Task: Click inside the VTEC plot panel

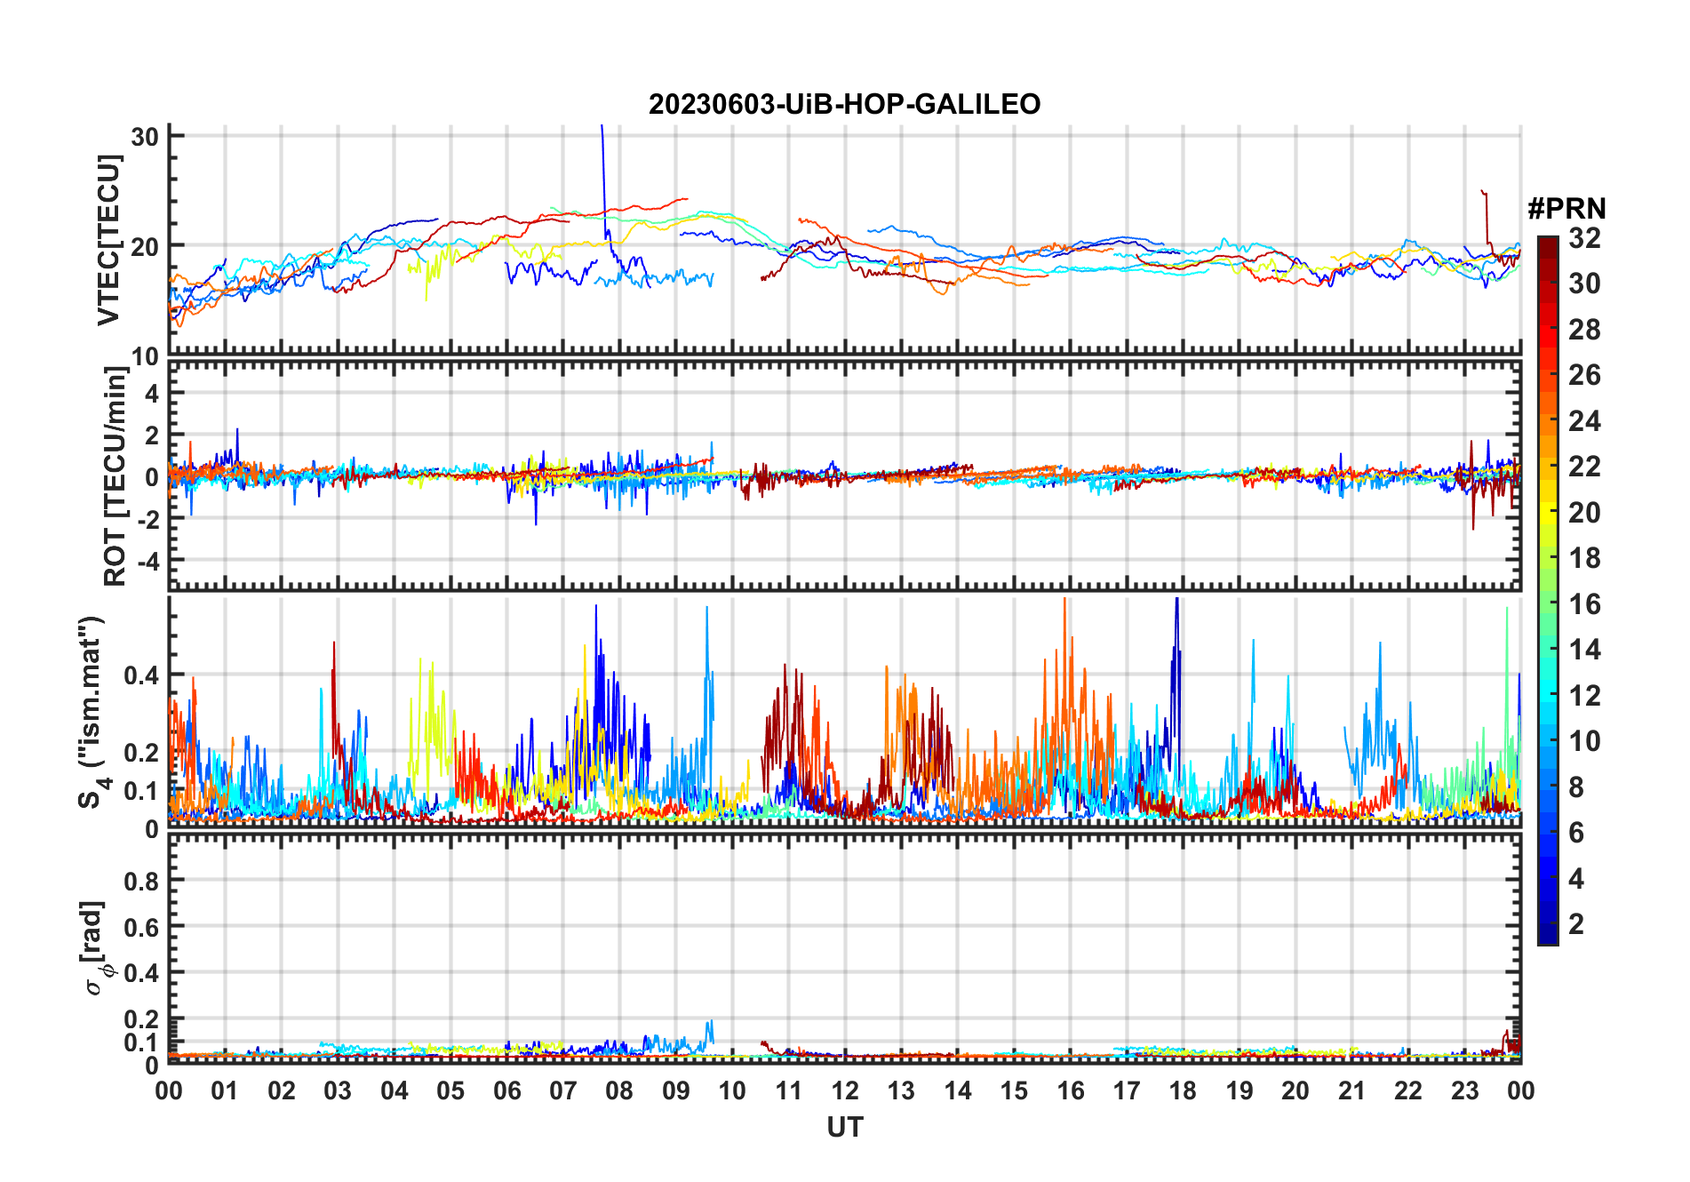Action: click(844, 240)
